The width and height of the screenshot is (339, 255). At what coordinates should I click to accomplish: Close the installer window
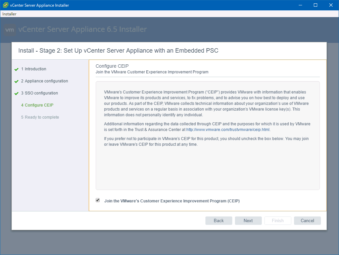point(331,5)
